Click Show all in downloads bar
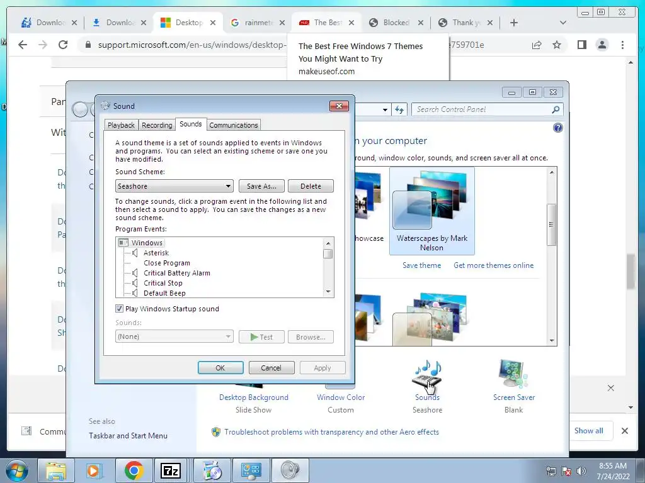The width and height of the screenshot is (645, 483). [x=589, y=430]
